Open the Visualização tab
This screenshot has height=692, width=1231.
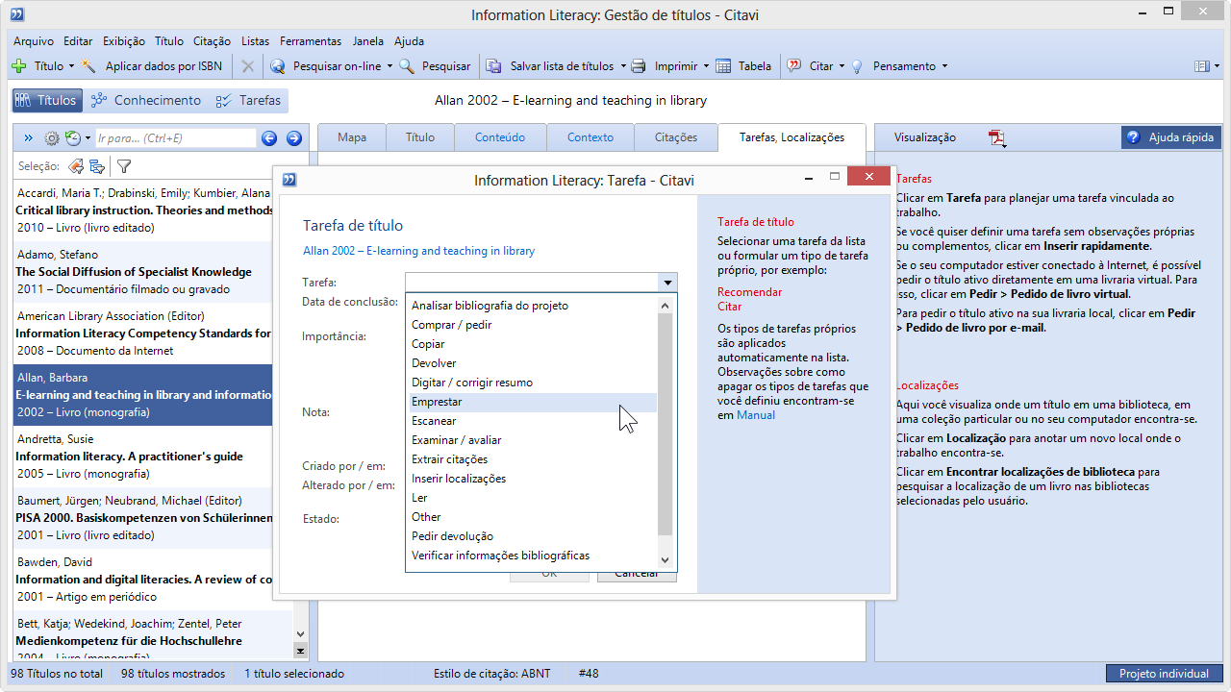(x=925, y=137)
